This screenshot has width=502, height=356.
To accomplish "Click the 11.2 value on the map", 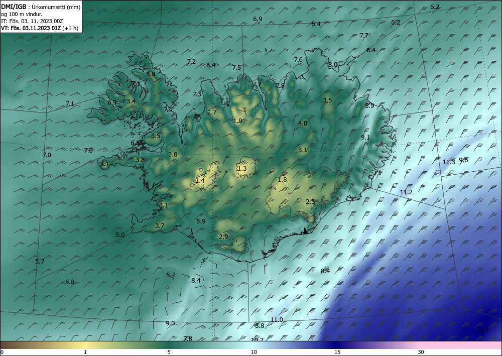I will click(x=406, y=192).
